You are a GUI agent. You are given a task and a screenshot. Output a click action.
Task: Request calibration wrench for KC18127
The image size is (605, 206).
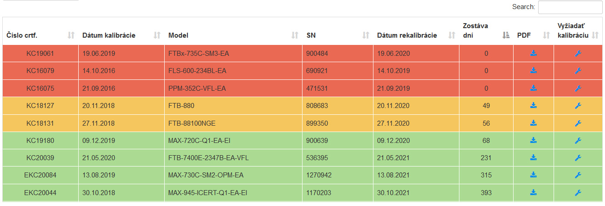click(578, 106)
